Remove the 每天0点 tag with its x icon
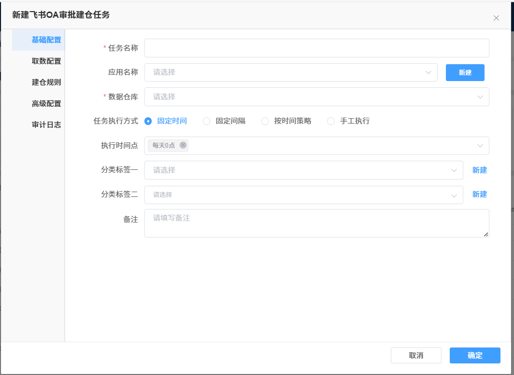 point(183,145)
